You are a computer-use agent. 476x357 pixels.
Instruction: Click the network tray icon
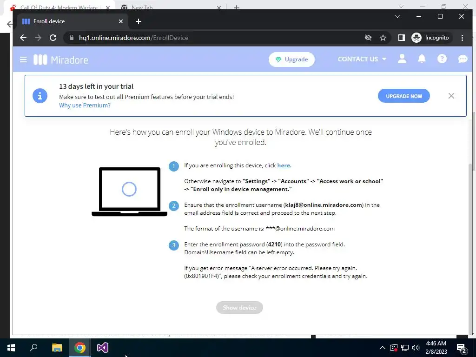[405, 348]
